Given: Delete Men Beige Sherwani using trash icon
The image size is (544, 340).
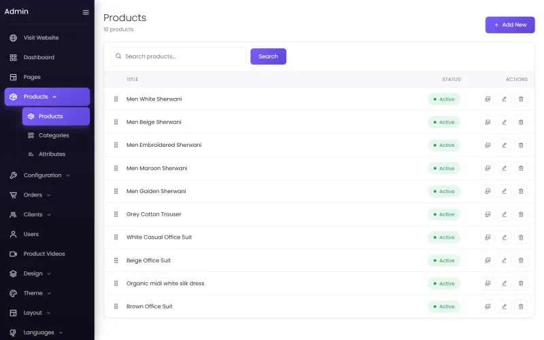Looking at the screenshot, I should coord(521,122).
